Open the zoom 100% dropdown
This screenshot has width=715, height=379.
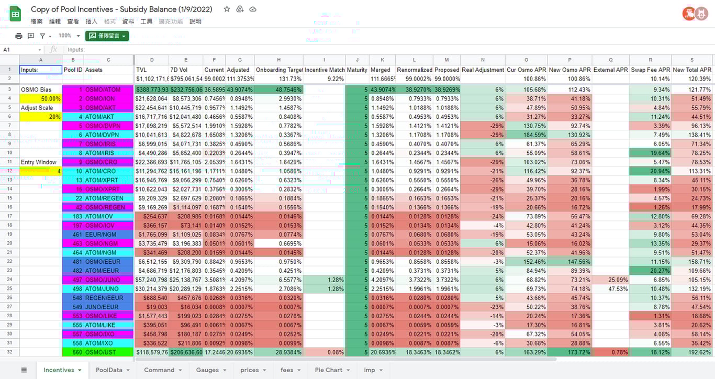coord(69,36)
